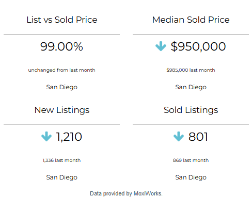Viewport: 252px width, 197px height.
Task: Click San Diego under List vs Sold Price
Action: coord(62,87)
